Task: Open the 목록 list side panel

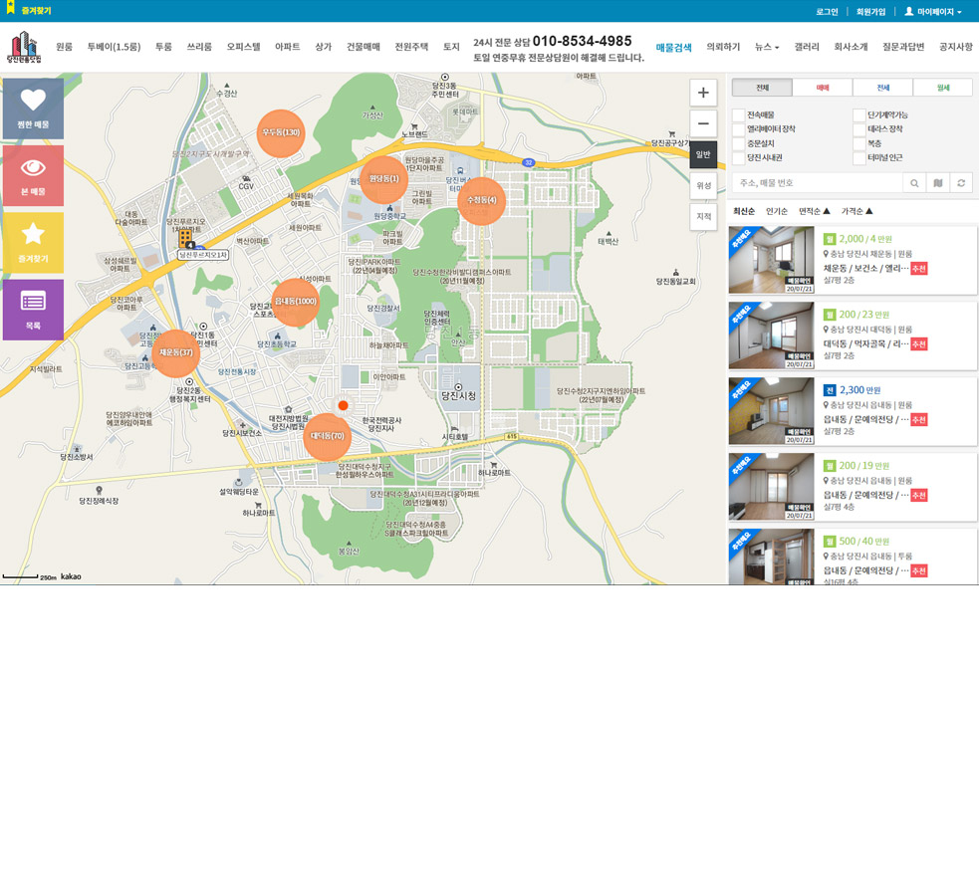Action: pyautogui.click(x=33, y=310)
